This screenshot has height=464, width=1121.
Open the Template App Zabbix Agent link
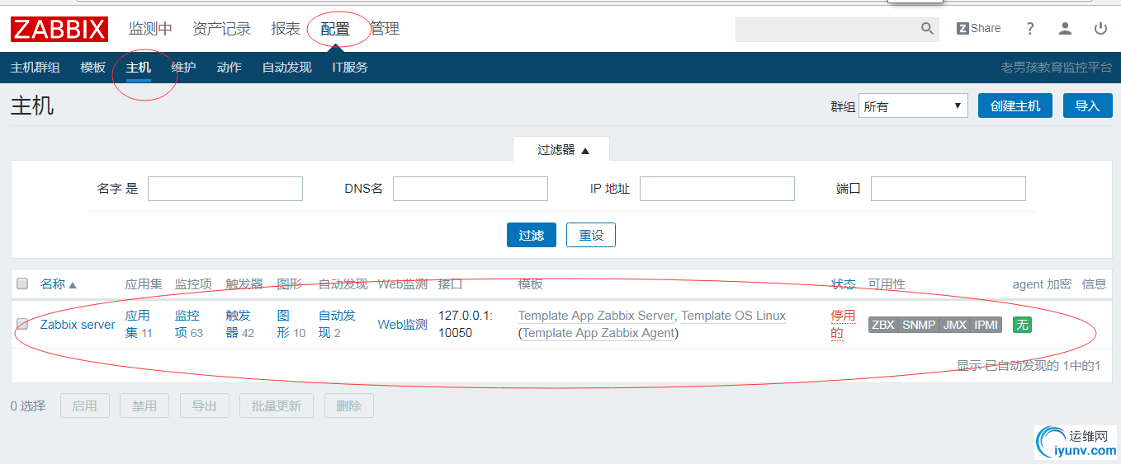click(598, 333)
